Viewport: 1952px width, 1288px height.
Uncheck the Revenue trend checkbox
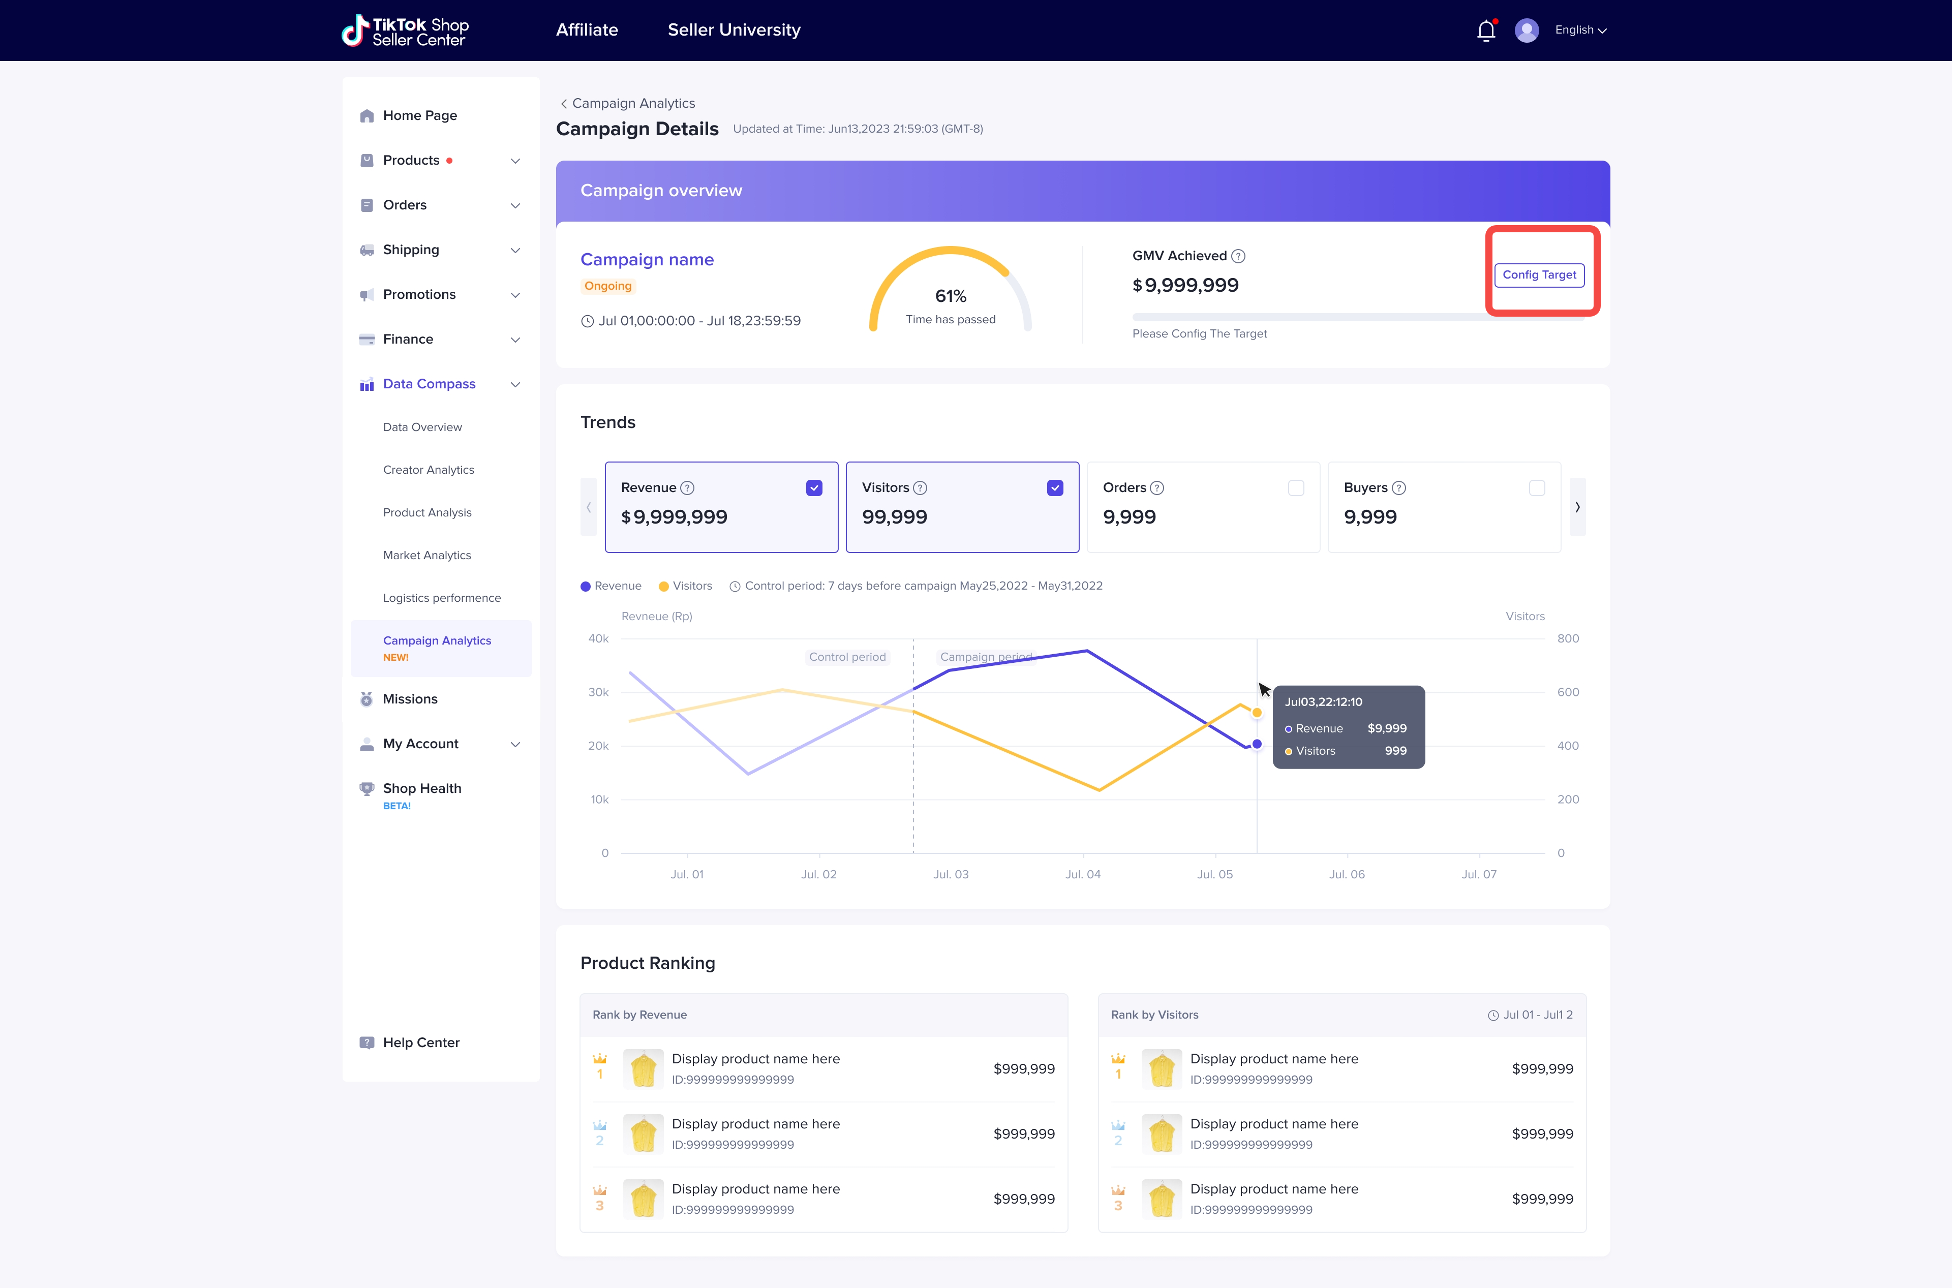pyautogui.click(x=814, y=488)
